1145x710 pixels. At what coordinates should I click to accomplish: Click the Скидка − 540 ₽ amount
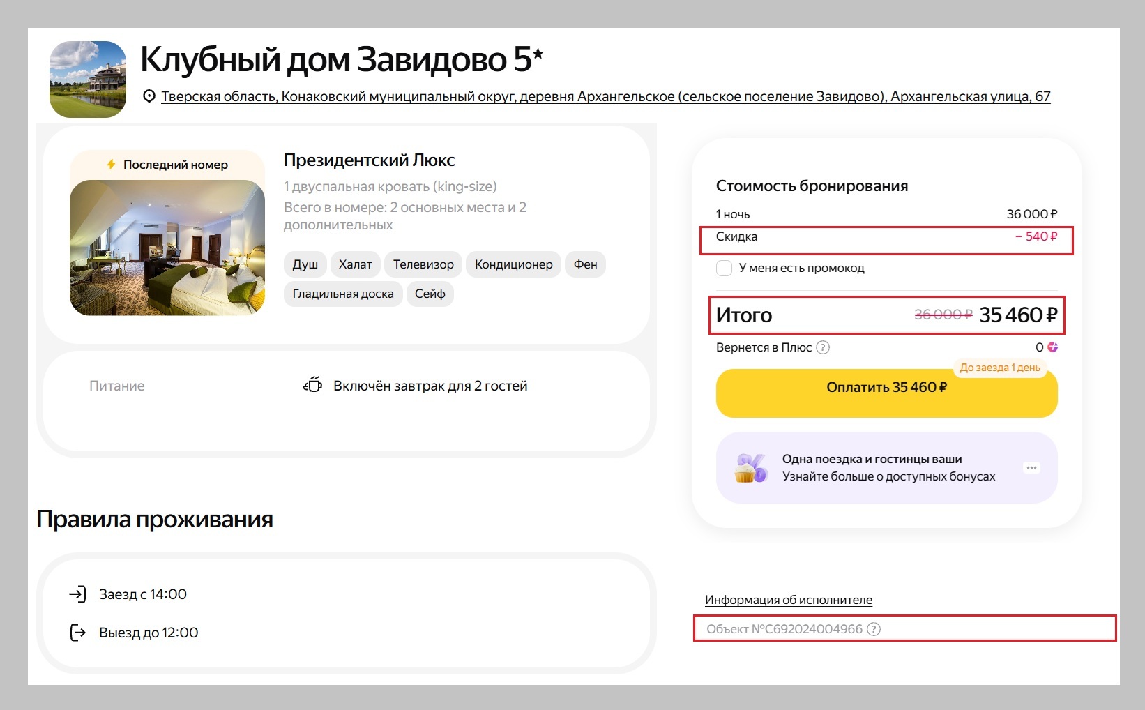point(1036,236)
